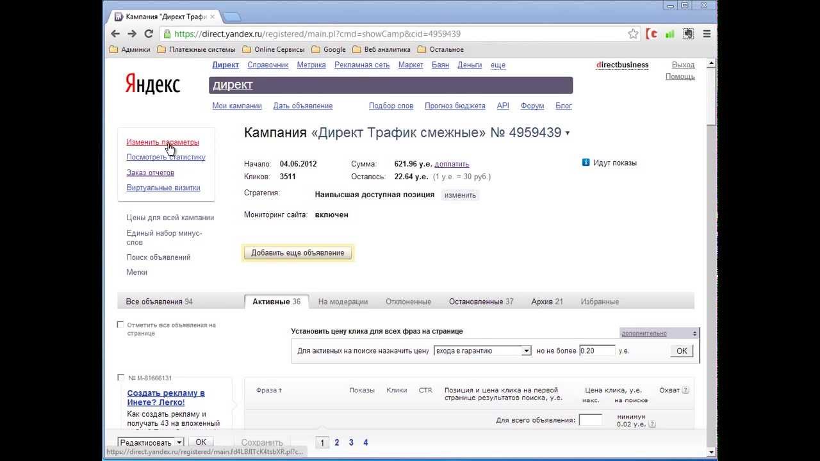Click the Для всего объявления price field
This screenshot has height=461, width=820.
click(x=591, y=420)
